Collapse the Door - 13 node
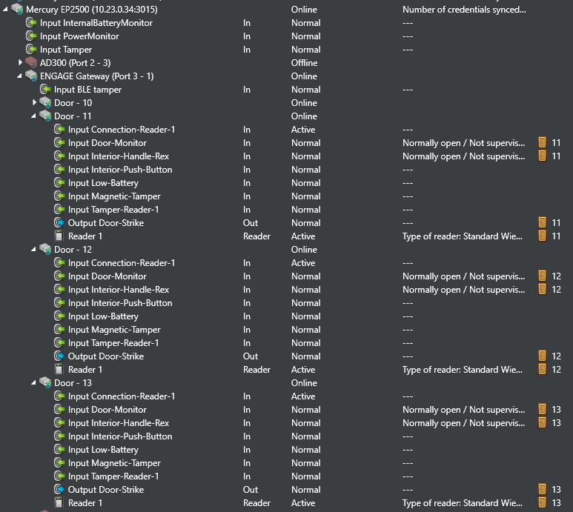The height and width of the screenshot is (512, 573). tap(35, 383)
